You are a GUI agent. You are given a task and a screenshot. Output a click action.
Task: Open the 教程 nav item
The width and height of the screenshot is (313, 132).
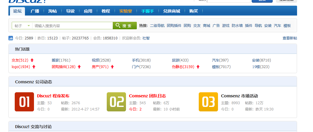(x=106, y=11)
